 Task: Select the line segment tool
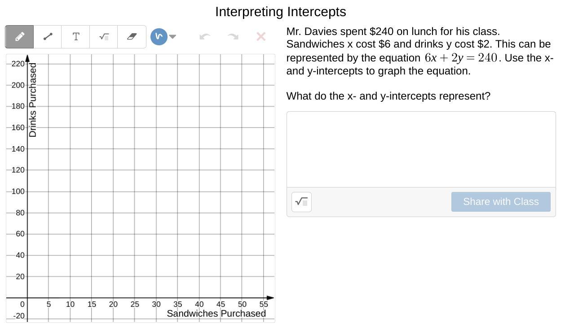[48, 37]
